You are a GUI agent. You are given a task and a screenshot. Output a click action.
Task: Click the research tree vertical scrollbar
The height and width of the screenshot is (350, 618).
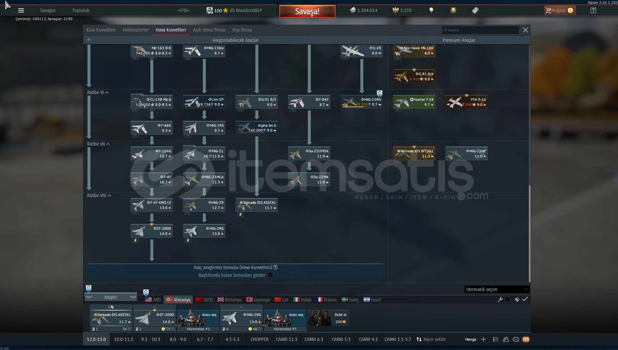pos(530,233)
